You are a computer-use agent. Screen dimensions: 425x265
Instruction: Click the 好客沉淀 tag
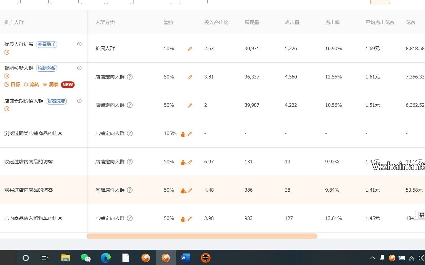[56, 101]
